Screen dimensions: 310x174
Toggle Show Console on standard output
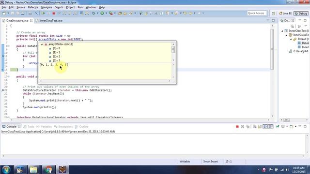[265, 127]
